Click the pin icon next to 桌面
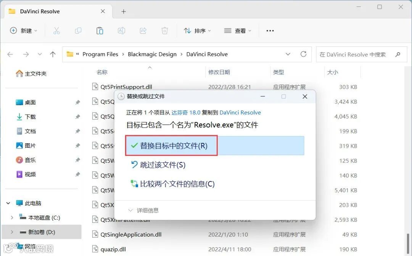412x256 pixels. (77, 102)
